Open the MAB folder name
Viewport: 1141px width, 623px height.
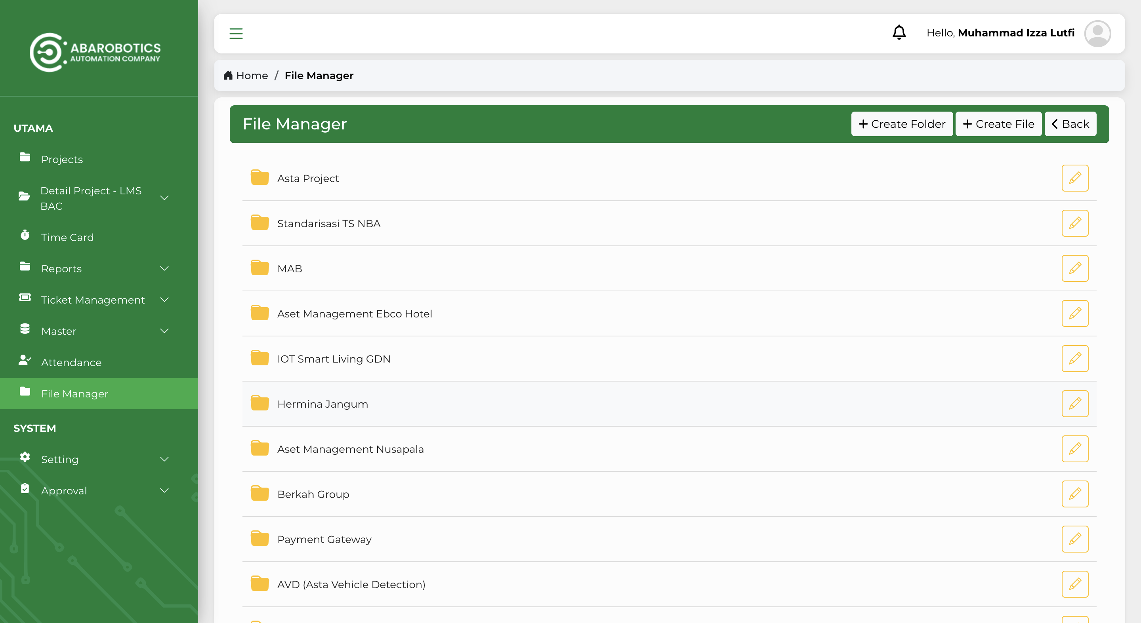pos(290,269)
